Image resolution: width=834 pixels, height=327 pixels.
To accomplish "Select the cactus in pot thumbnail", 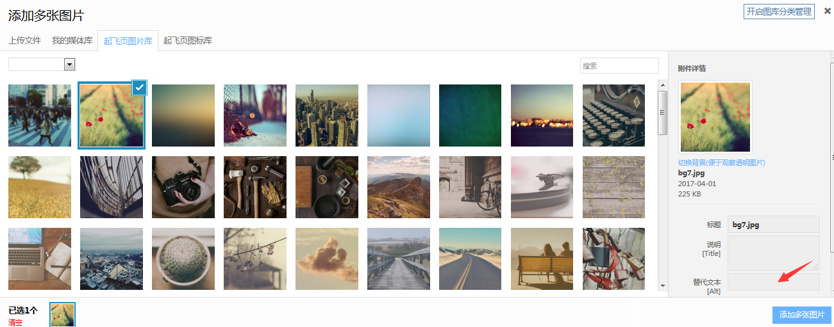I will [183, 259].
